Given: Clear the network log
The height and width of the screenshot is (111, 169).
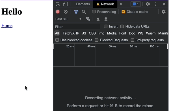Looking at the screenshot, I should pyautogui.click(x=66, y=12).
